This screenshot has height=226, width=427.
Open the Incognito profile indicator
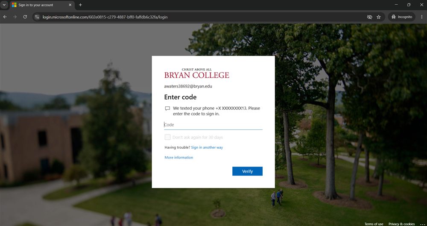(402, 17)
